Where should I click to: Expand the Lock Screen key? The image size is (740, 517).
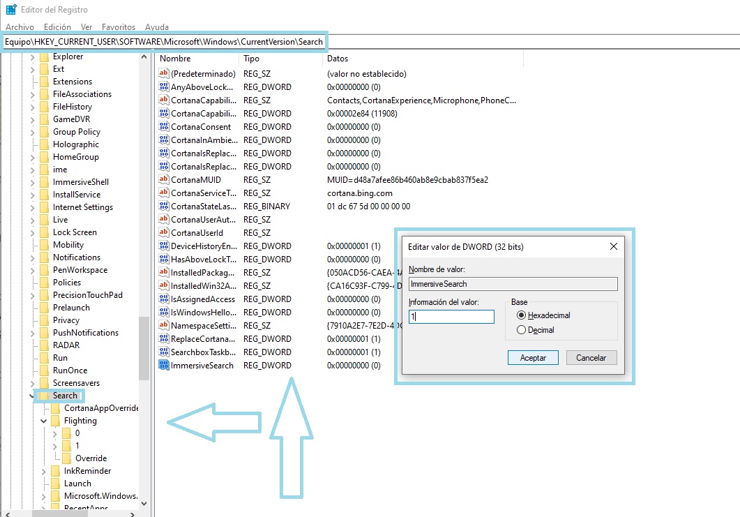32,232
